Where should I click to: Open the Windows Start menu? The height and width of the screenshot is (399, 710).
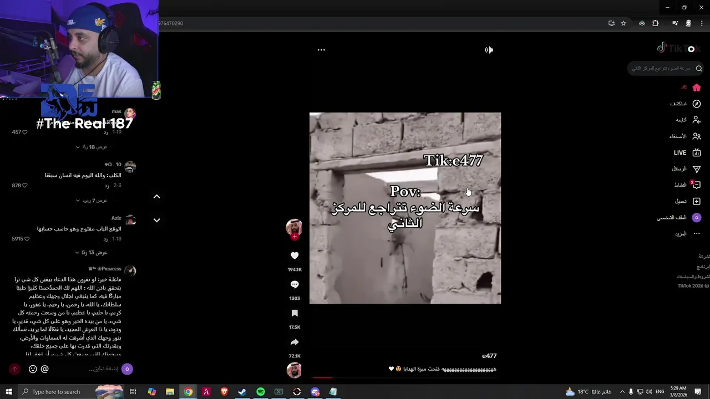coord(9,392)
